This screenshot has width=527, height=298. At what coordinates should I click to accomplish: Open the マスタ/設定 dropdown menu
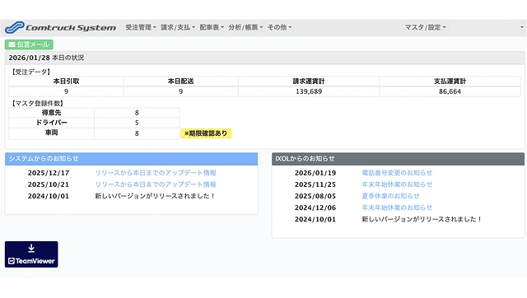425,27
